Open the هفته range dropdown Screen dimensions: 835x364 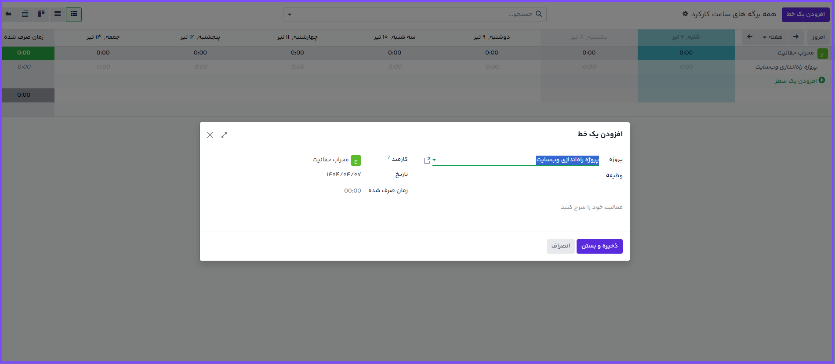(773, 37)
